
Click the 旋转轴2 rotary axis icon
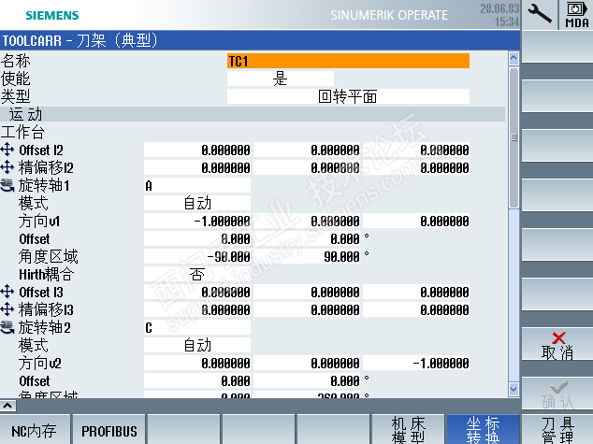click(x=7, y=327)
